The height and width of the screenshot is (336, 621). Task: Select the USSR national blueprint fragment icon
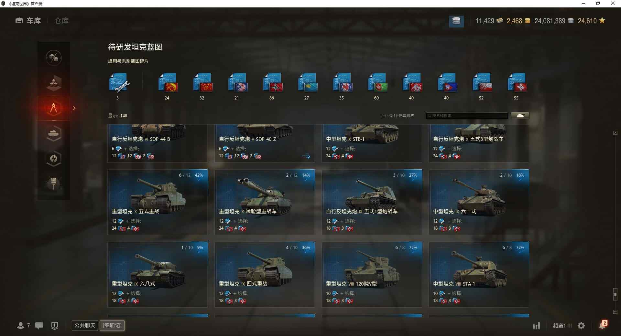pyautogui.click(x=202, y=83)
